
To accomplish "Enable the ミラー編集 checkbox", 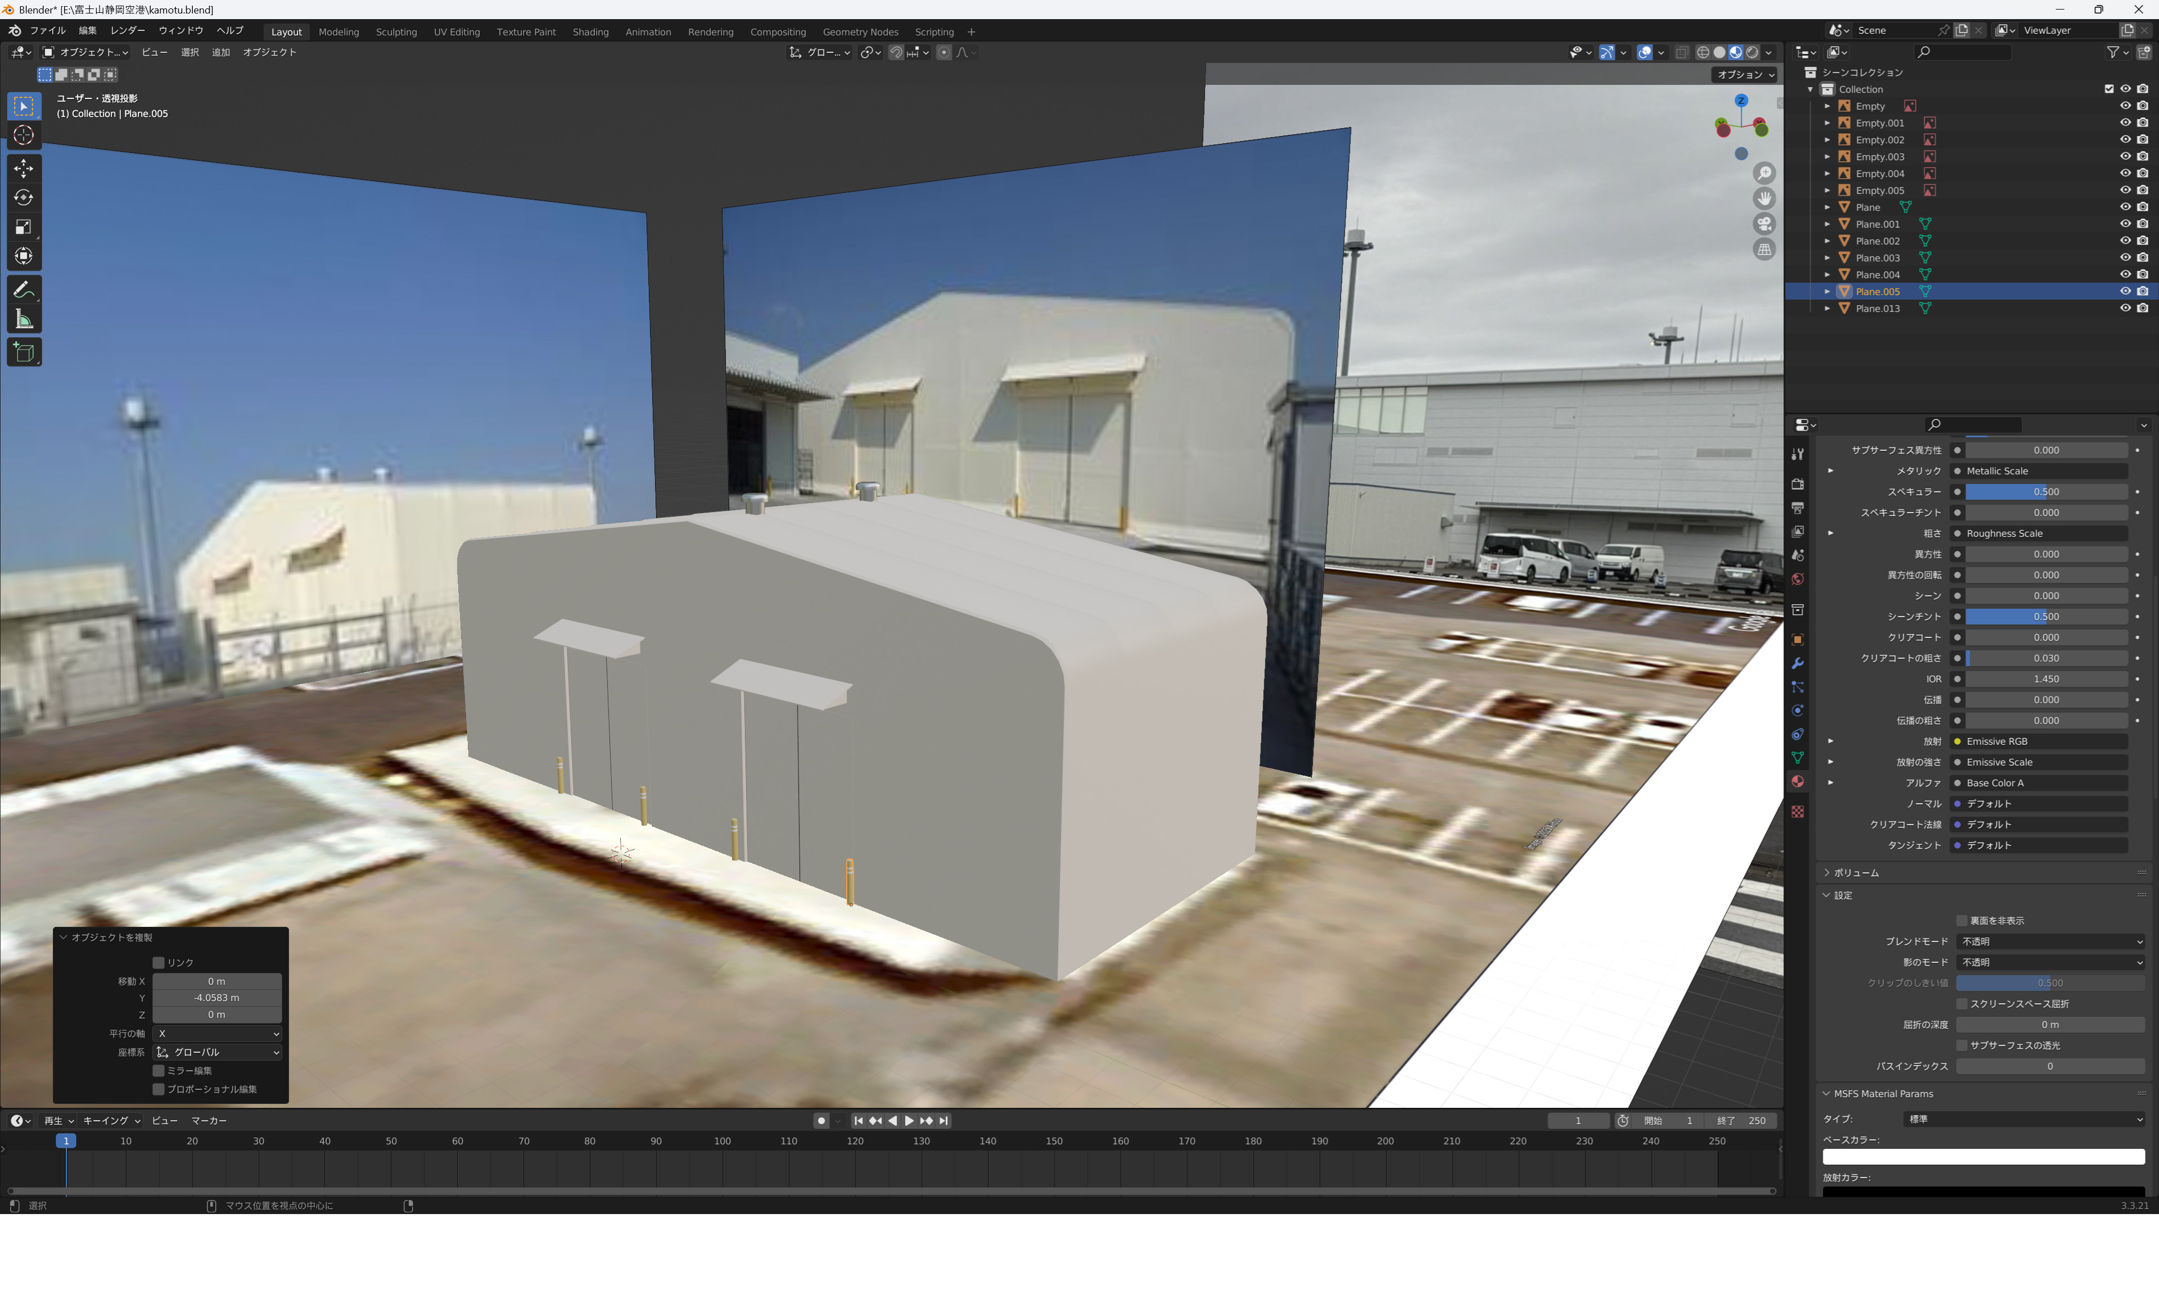I will click(x=159, y=1071).
